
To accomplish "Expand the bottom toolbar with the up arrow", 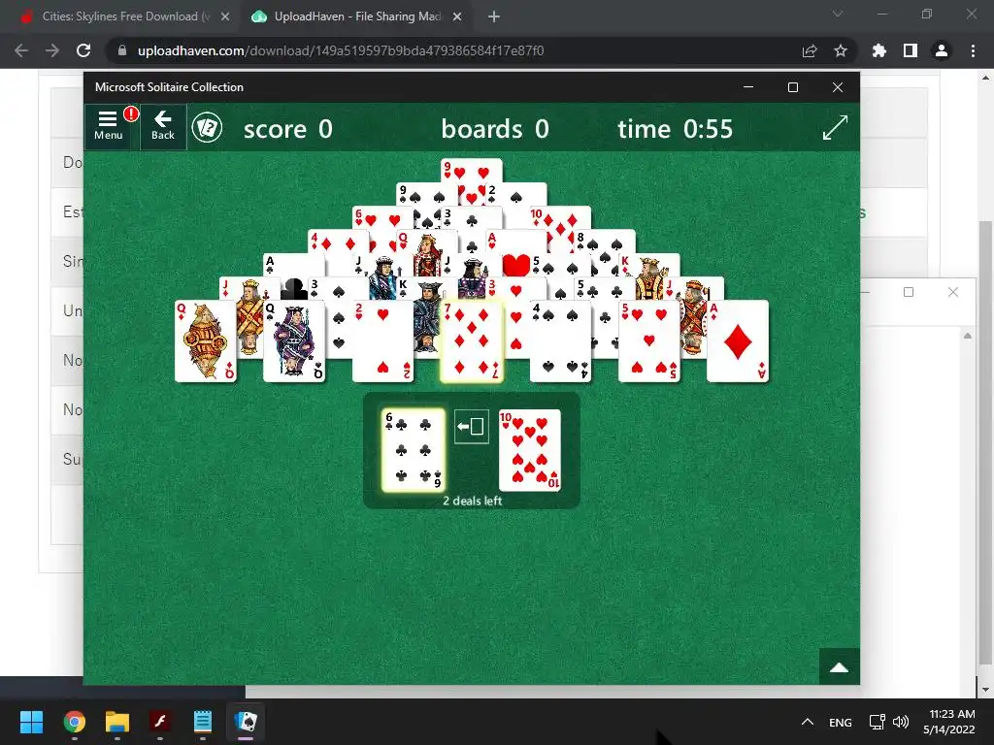I will click(x=840, y=667).
